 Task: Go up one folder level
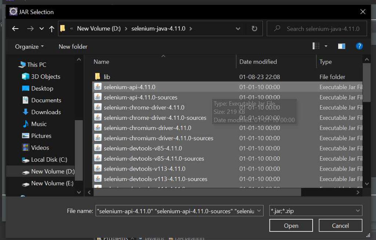point(51,29)
